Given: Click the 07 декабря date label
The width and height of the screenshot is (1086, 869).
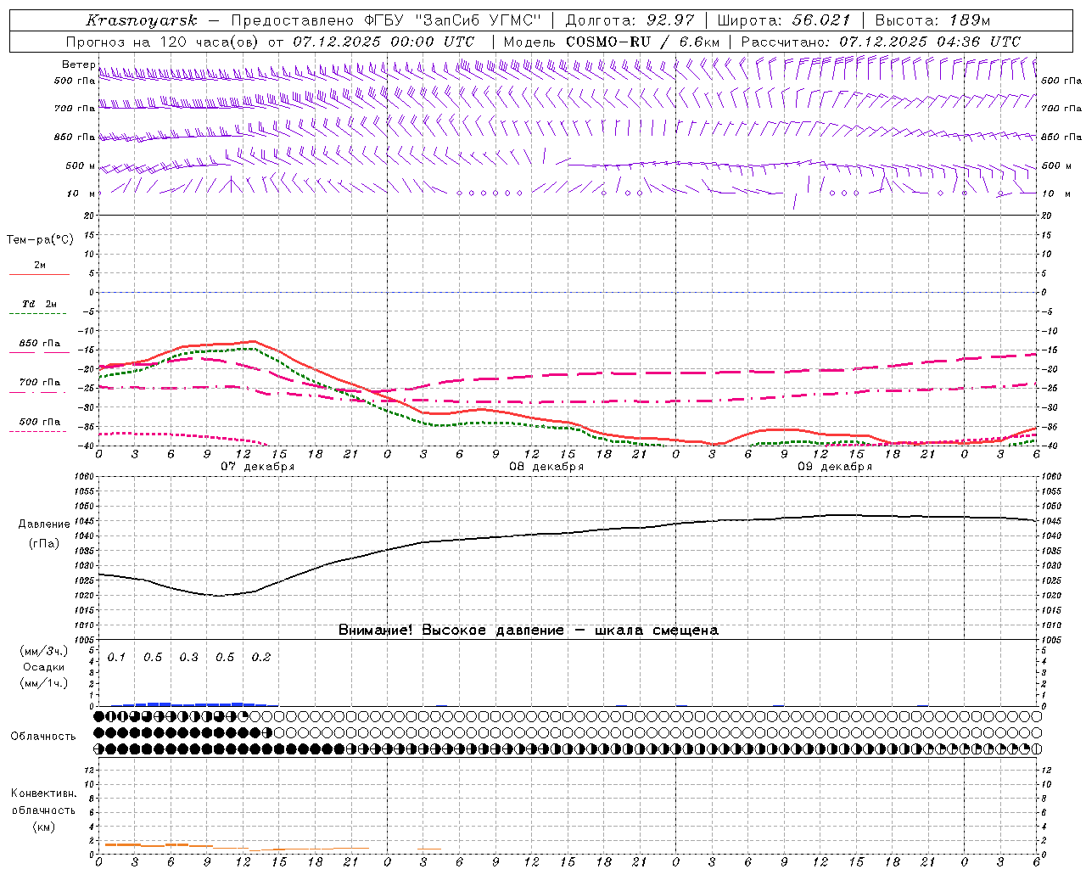Looking at the screenshot, I should tap(258, 467).
